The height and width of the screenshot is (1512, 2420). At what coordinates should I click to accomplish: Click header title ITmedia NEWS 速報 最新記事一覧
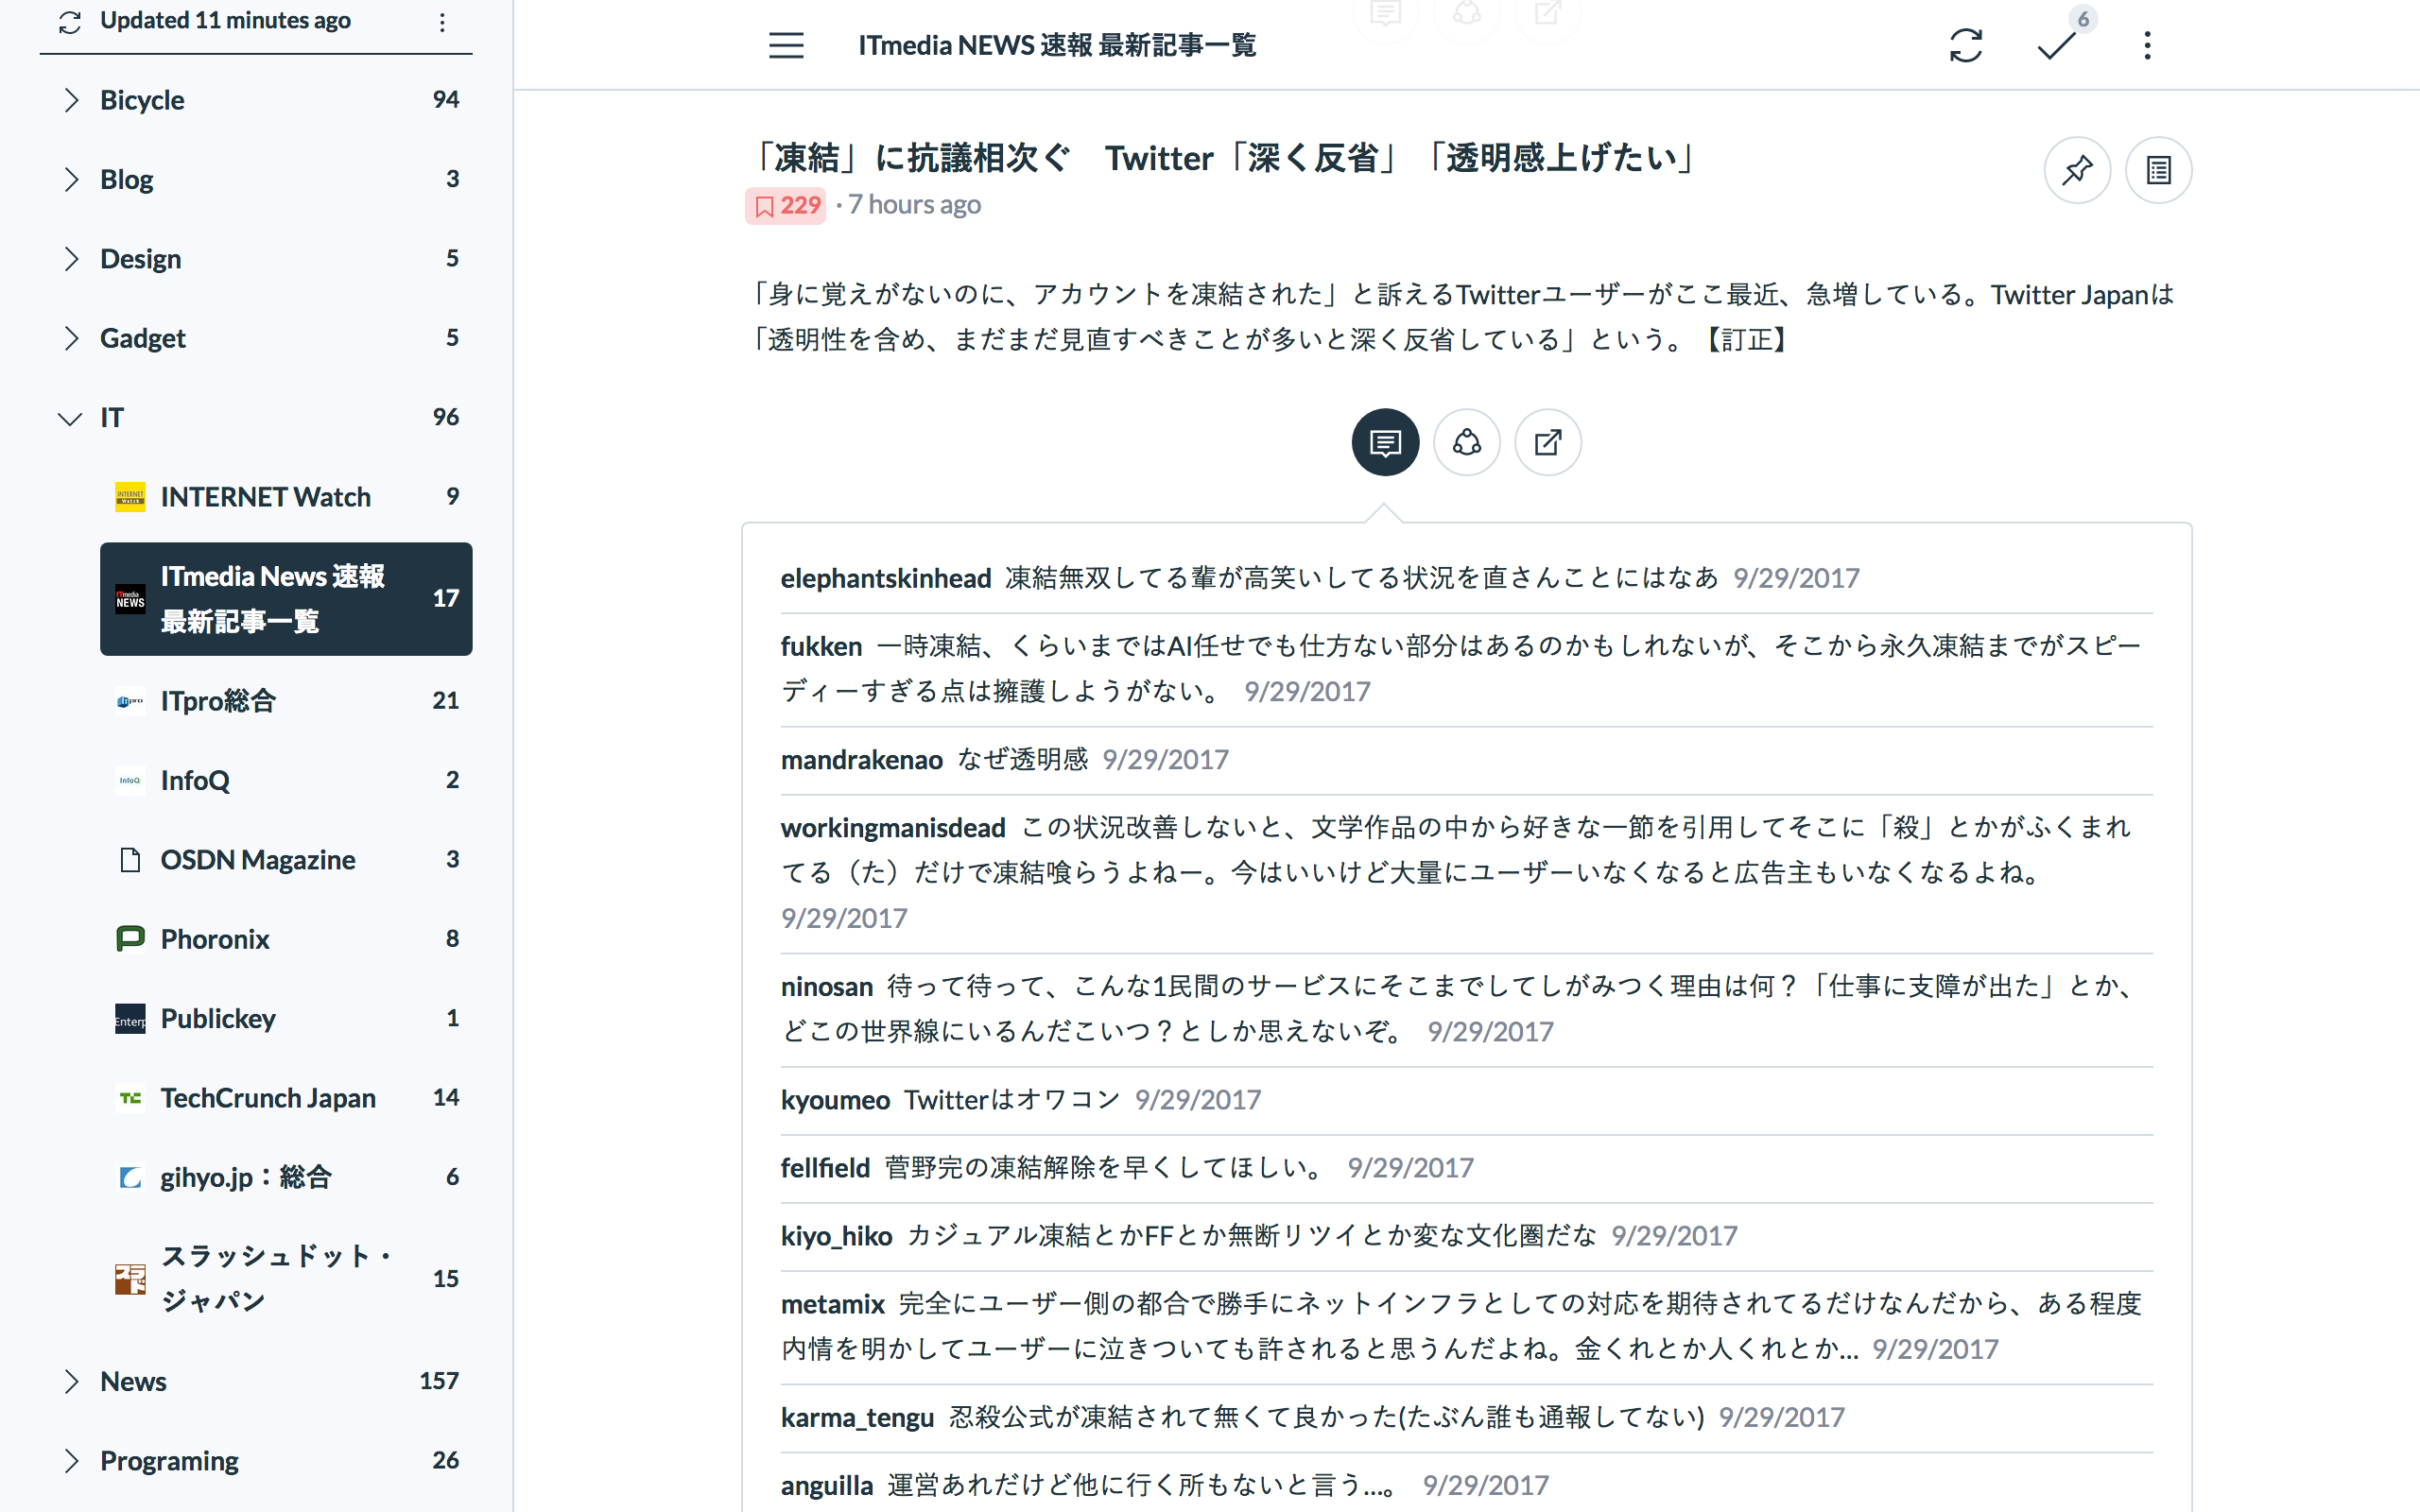1057,46
